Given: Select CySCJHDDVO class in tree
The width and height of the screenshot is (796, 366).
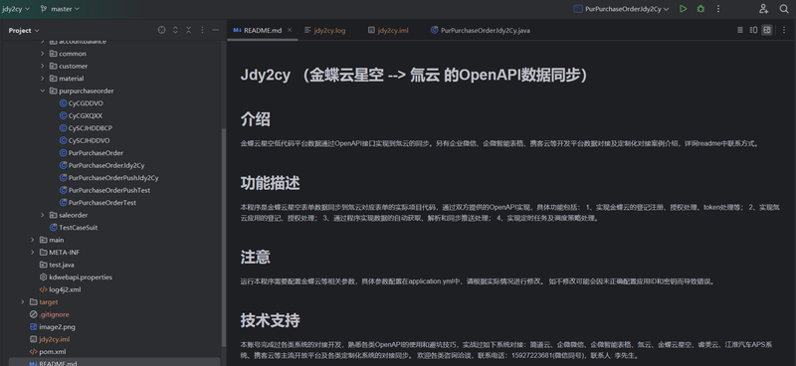Looking at the screenshot, I should click(x=89, y=140).
